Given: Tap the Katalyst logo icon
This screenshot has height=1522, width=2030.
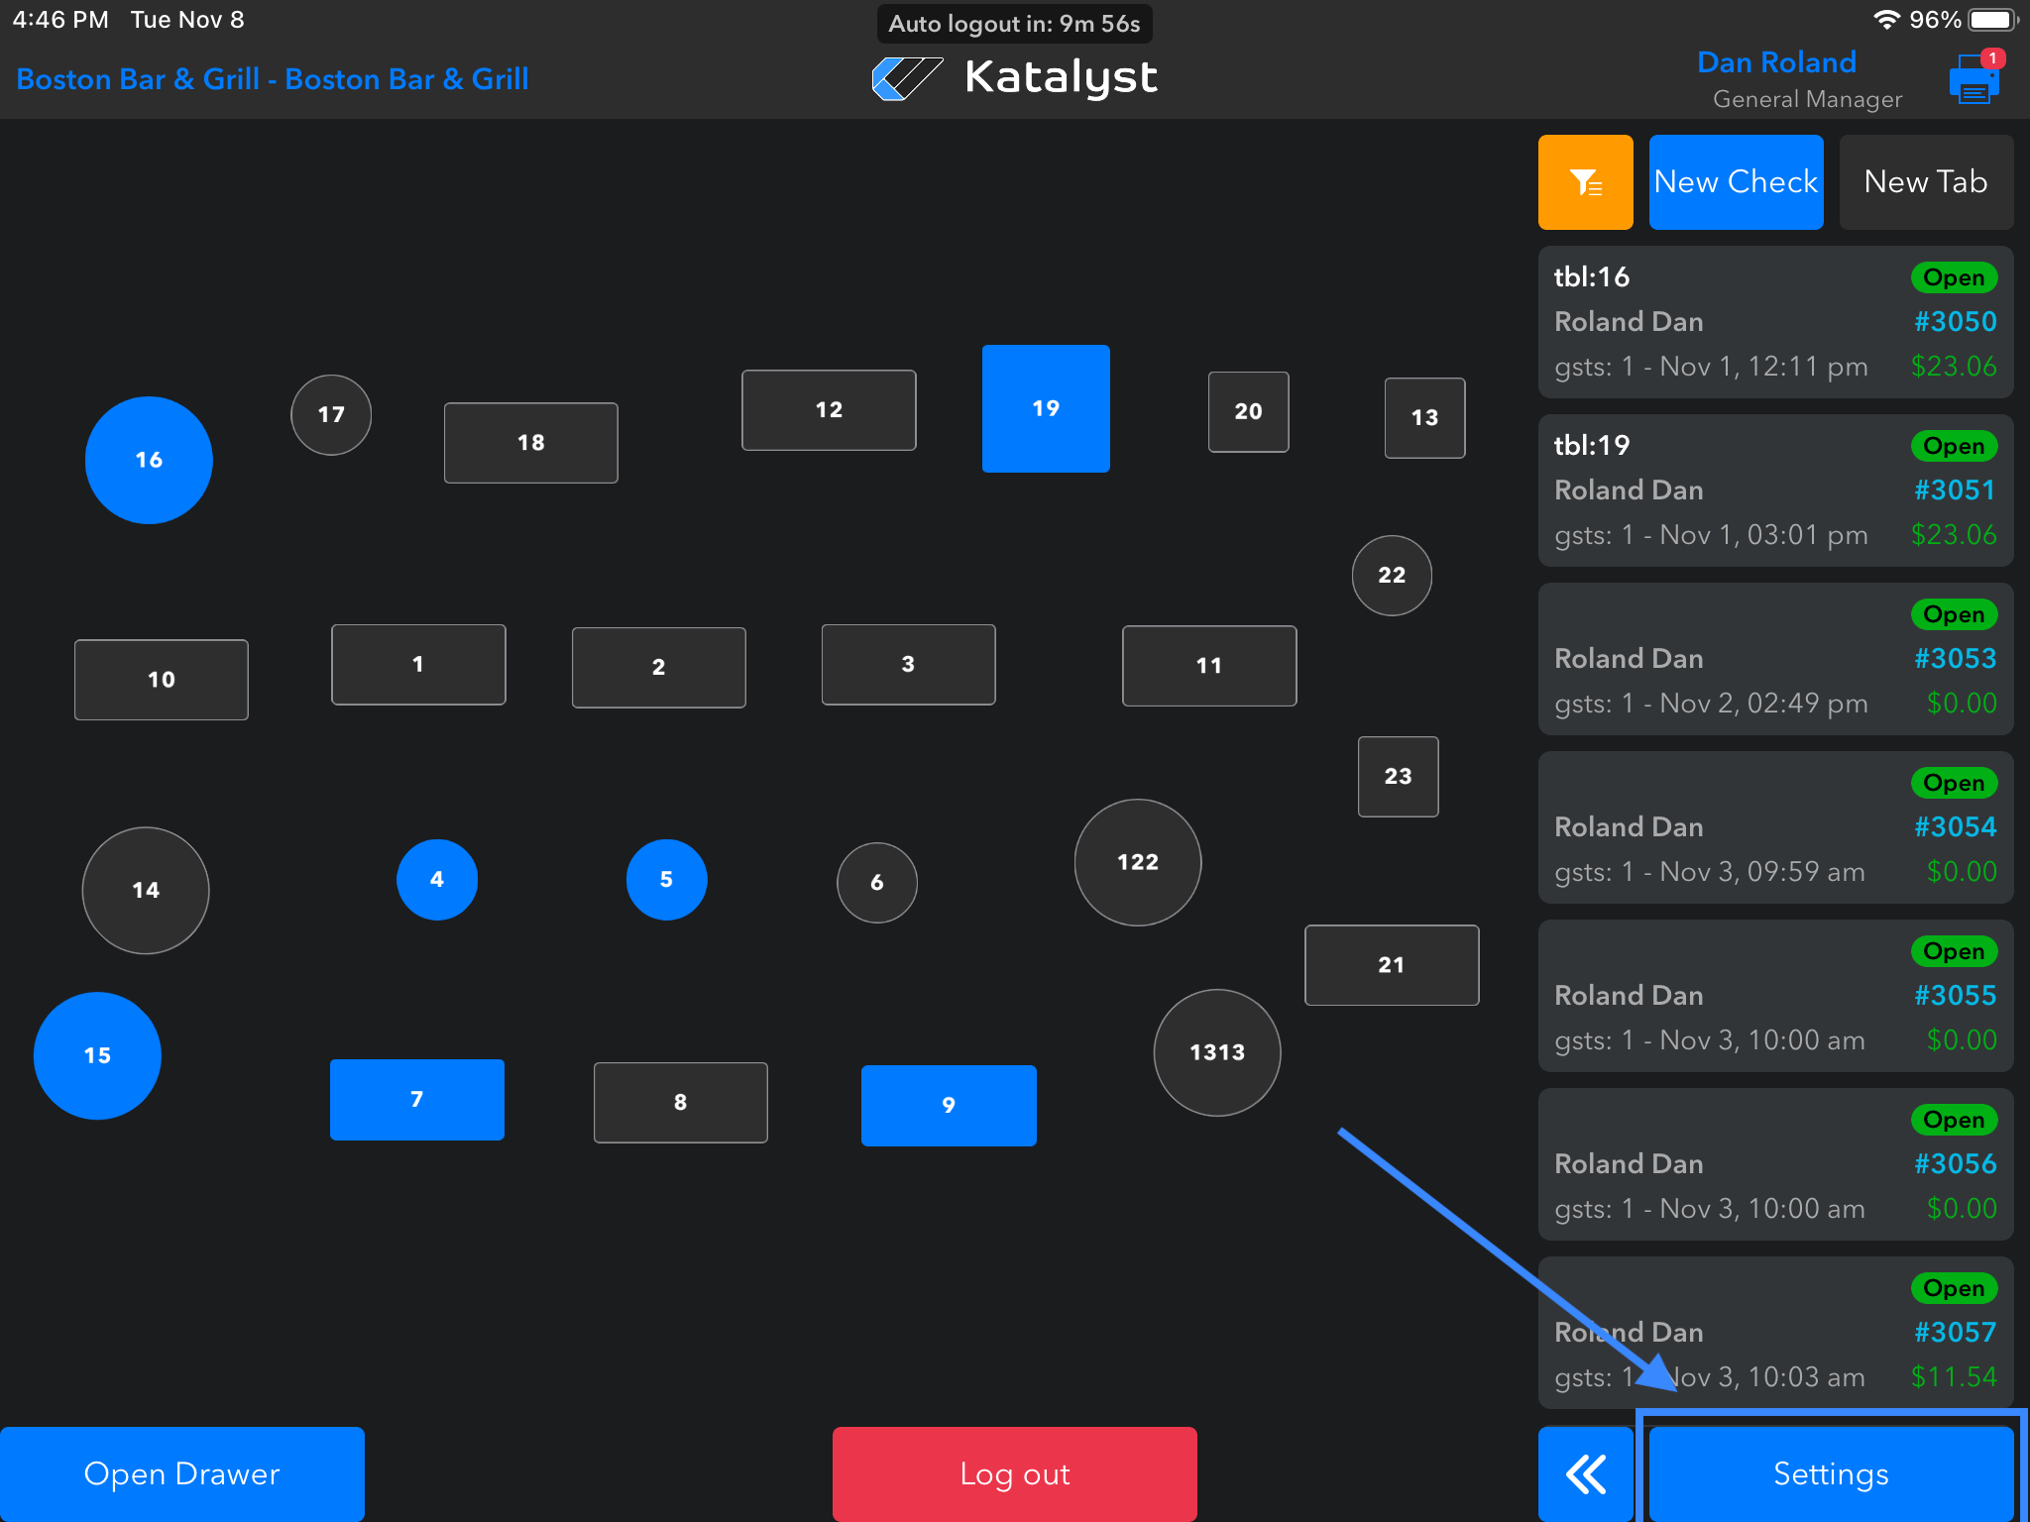Looking at the screenshot, I should click(x=906, y=78).
